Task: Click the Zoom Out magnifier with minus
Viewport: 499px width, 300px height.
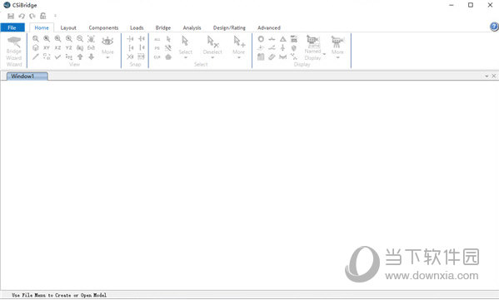Action: click(x=80, y=39)
